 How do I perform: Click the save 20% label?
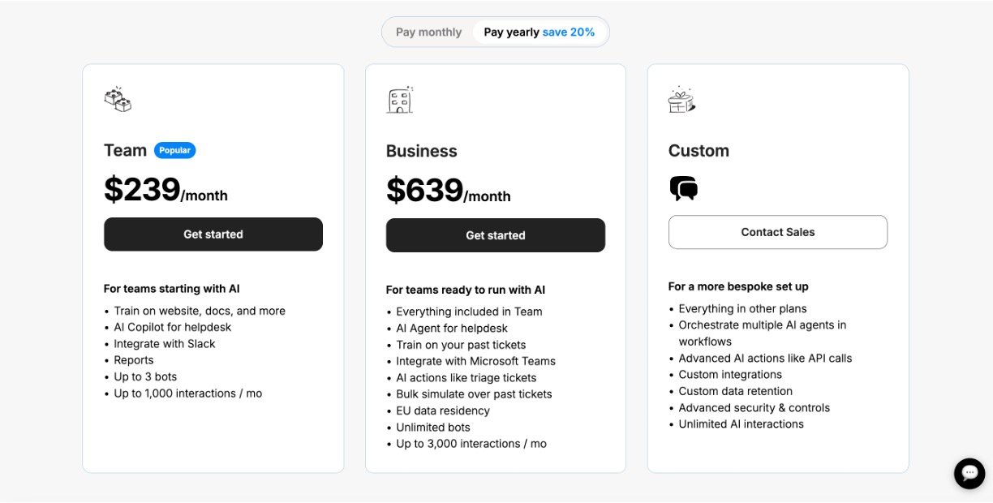coord(569,32)
